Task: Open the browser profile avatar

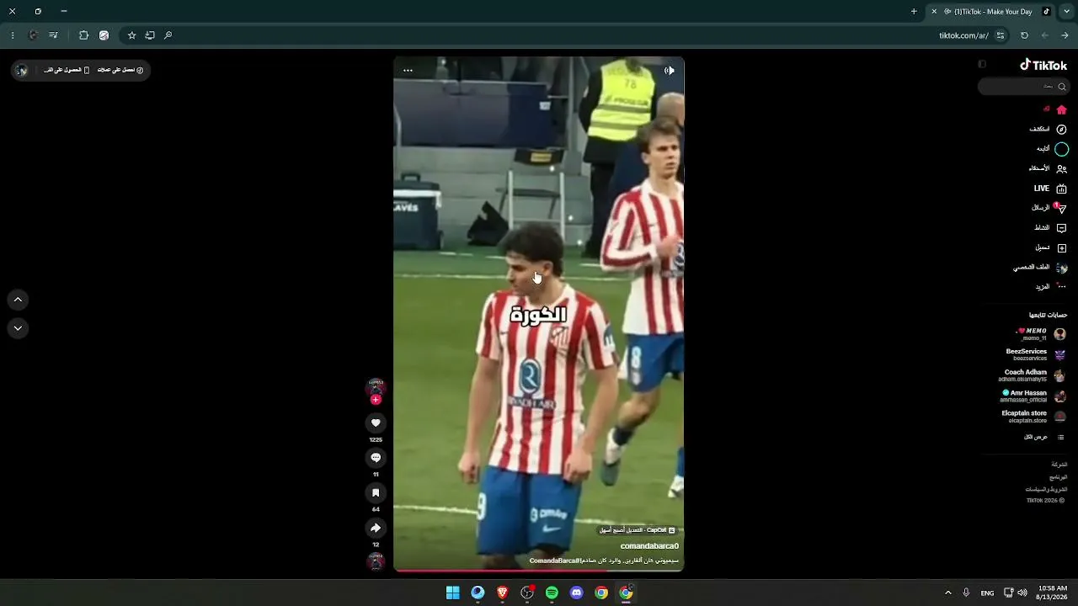Action: (33, 35)
